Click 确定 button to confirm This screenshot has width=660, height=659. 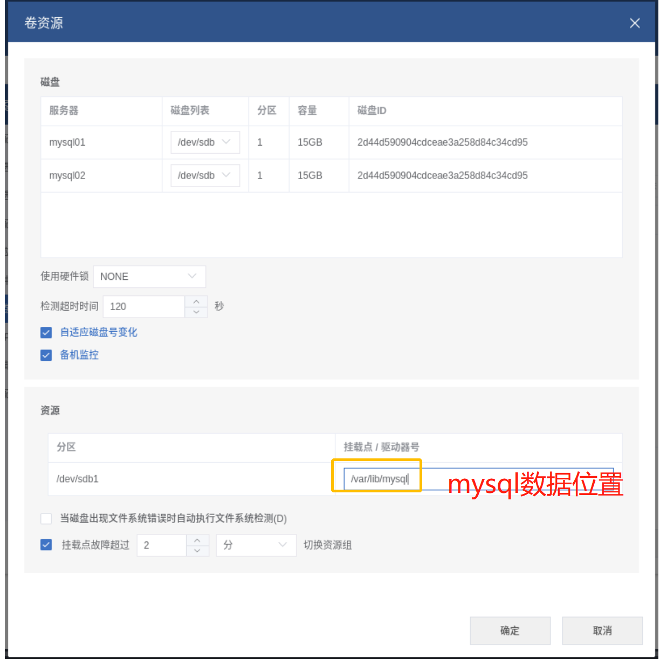coord(510,630)
